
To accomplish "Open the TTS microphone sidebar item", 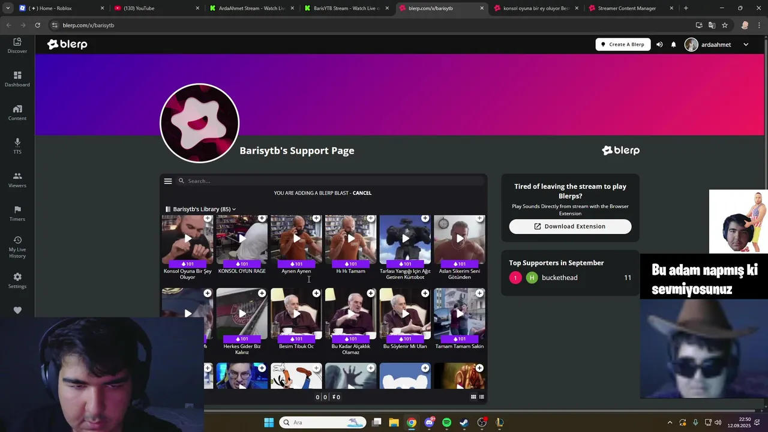I will pos(17,146).
